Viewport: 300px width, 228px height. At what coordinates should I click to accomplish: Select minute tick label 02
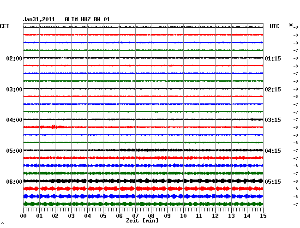(55, 216)
